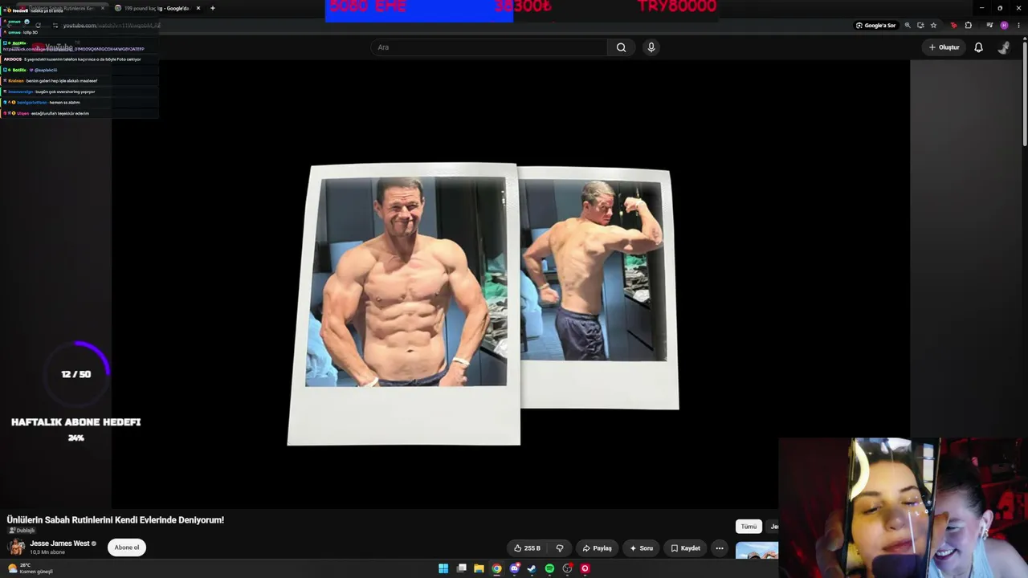
Task: Save video with the Kaydet button
Action: 686,548
